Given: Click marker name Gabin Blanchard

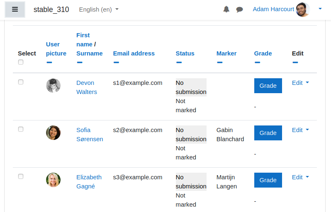Looking at the screenshot, I should [230, 135].
